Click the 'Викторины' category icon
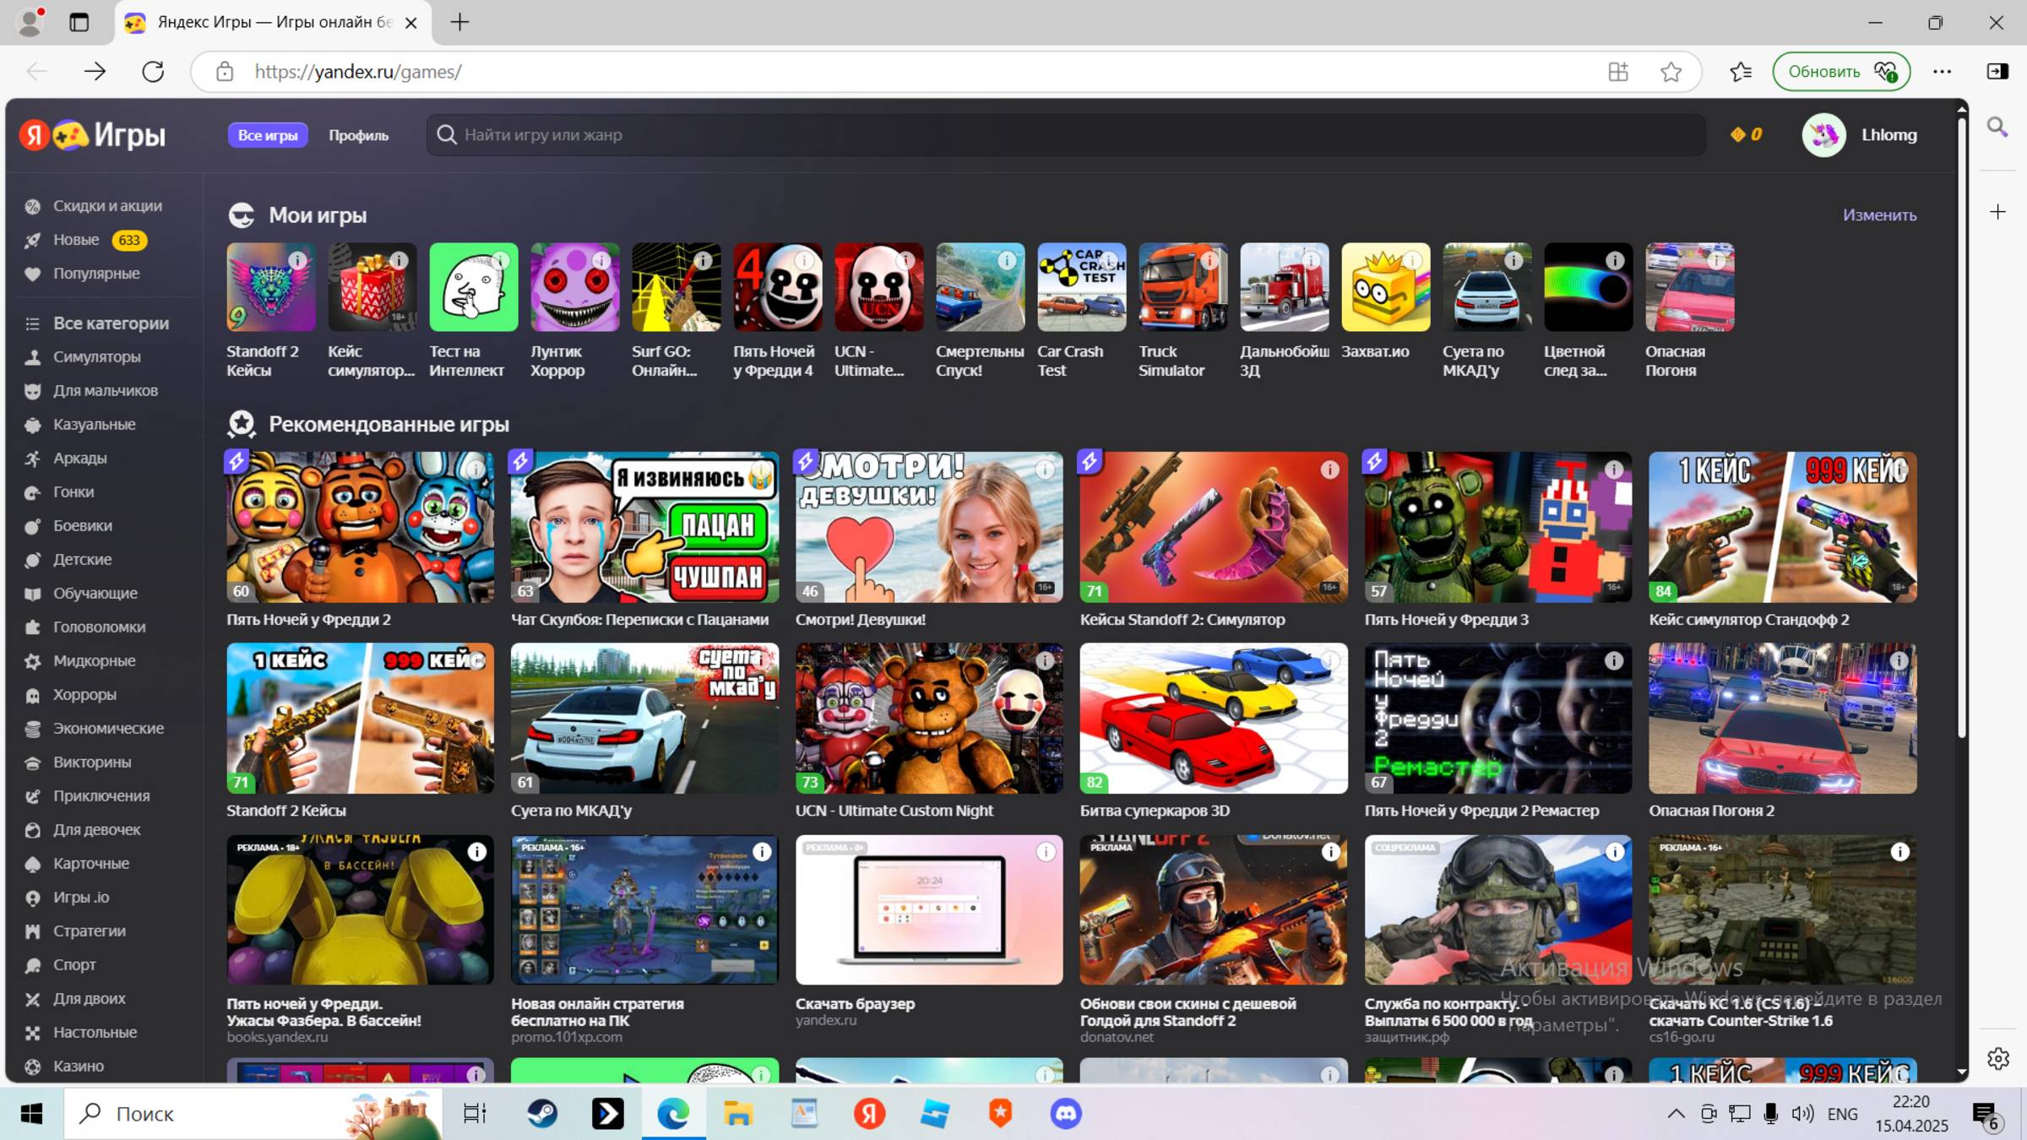 [x=33, y=763]
